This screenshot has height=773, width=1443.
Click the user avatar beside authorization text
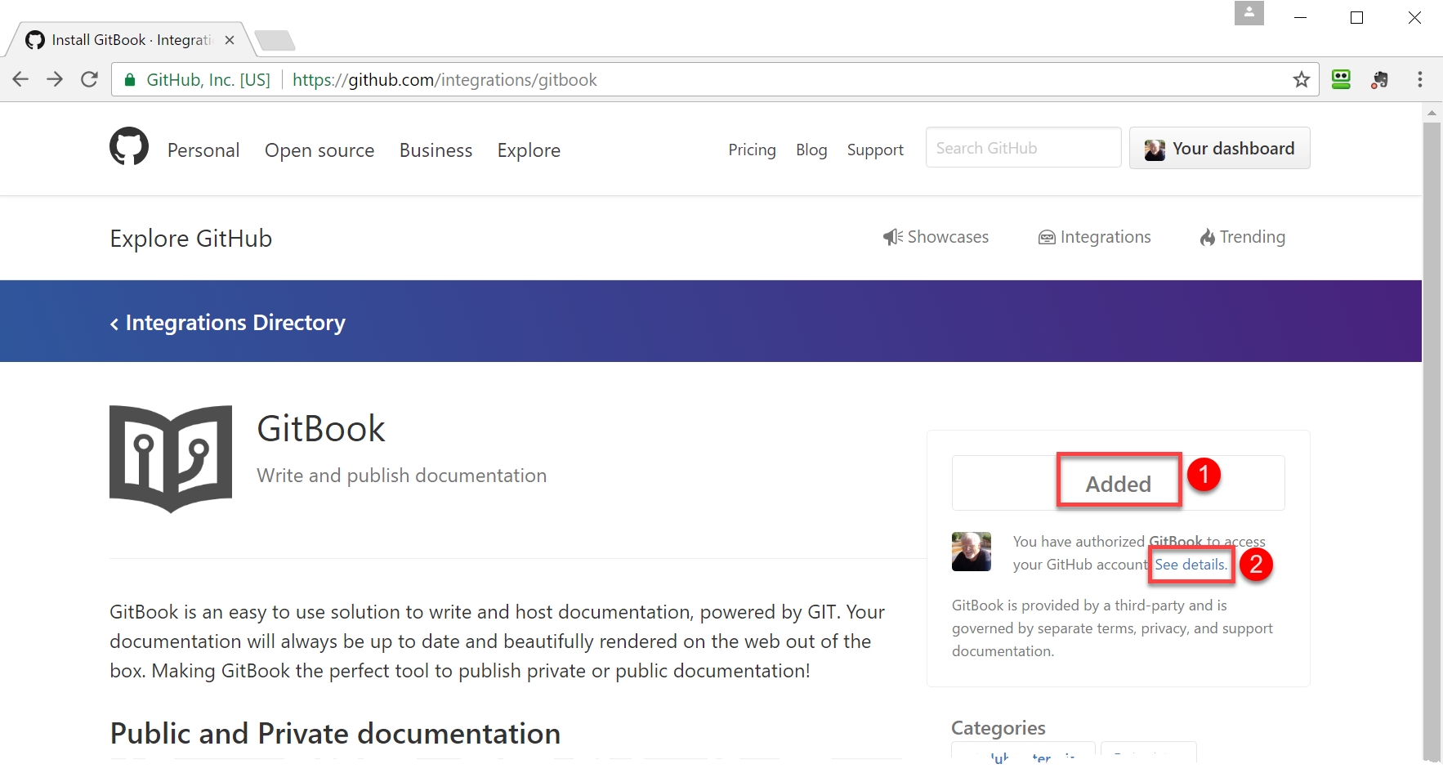pyautogui.click(x=971, y=552)
